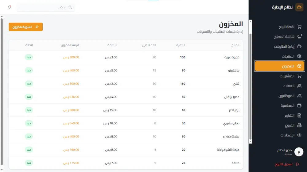Select the دجاج مشوي product name
The height and width of the screenshot is (172, 307).
pyautogui.click(x=231, y=123)
